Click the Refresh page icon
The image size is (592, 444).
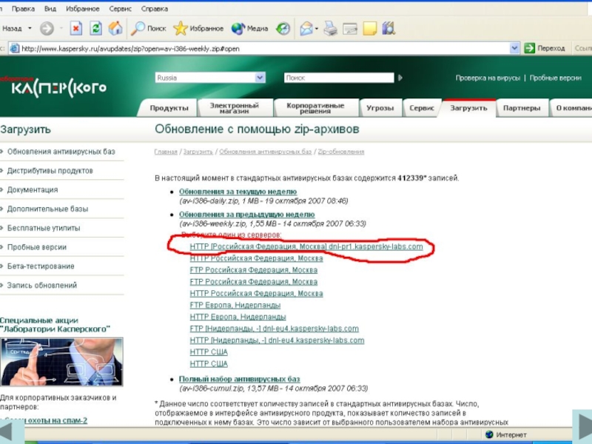[x=95, y=28]
